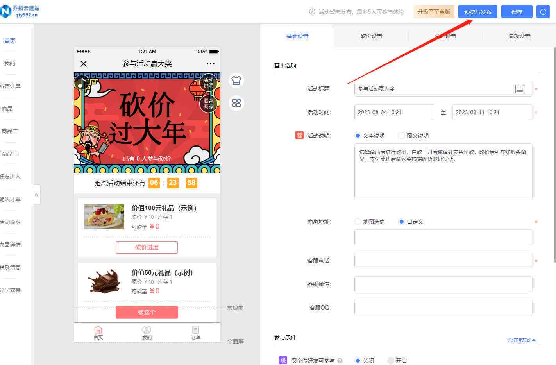Select 商品二 in left sidebar
The image size is (556, 365).
(x=10, y=131)
